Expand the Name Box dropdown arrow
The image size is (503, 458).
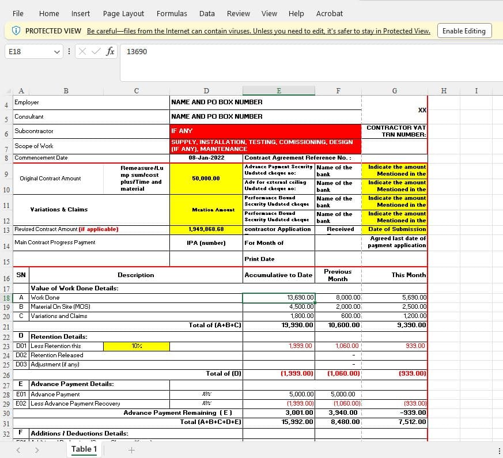[57, 52]
